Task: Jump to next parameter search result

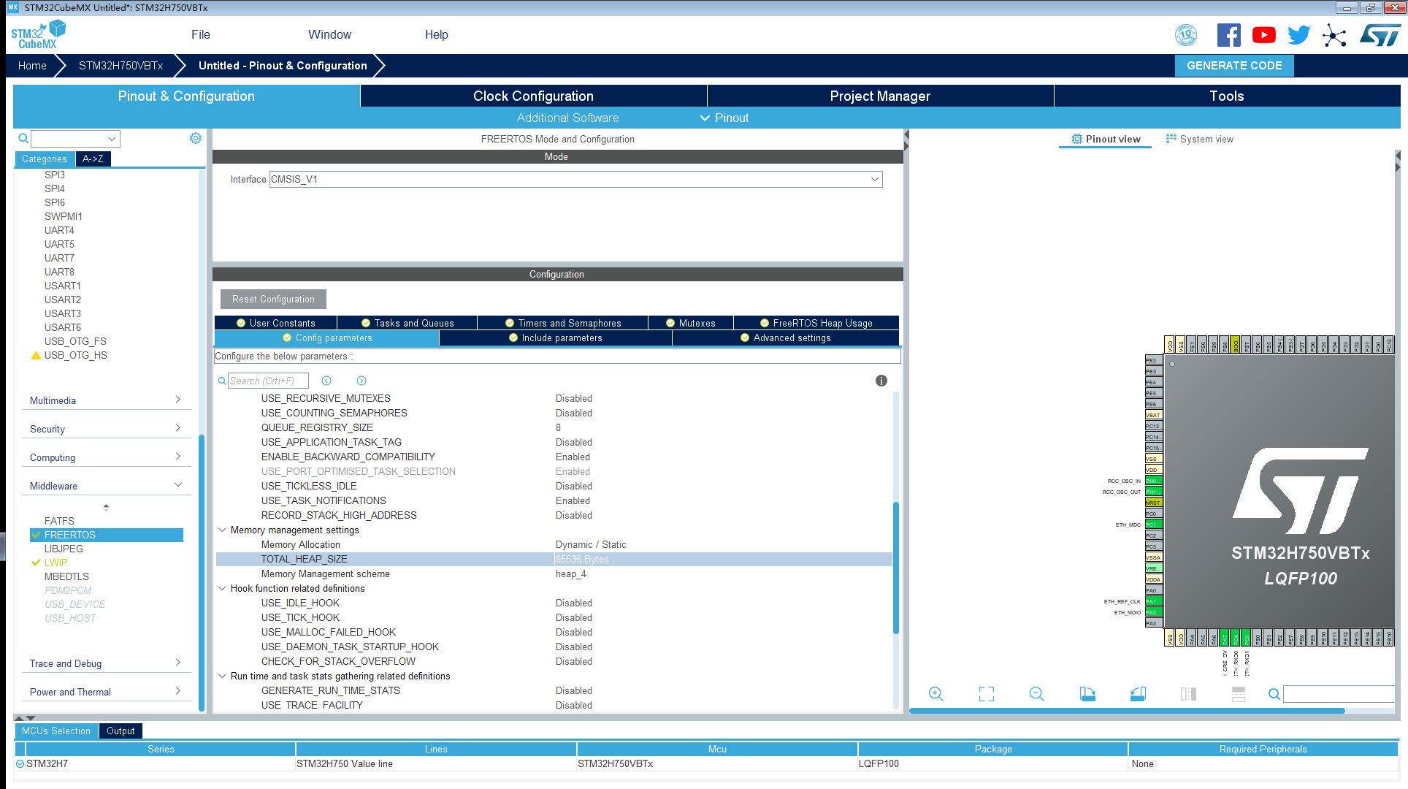Action: [x=361, y=381]
